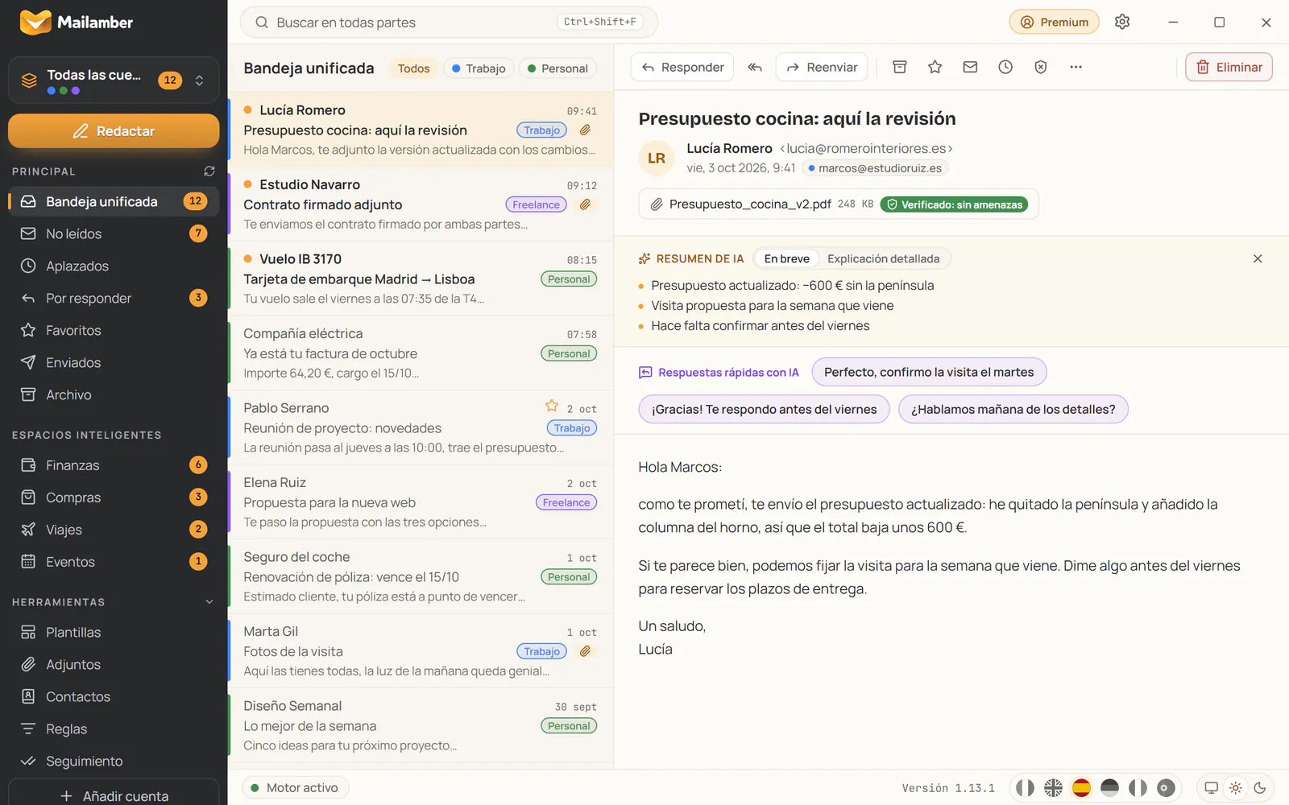Go to Por responder folder
The width and height of the screenshot is (1289, 805).
[114, 298]
